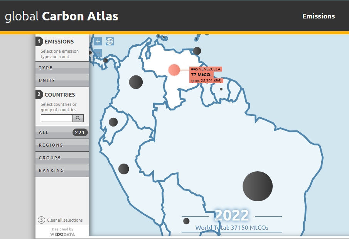Image resolution: width=349 pixels, height=239 pixels.
Task: Select Peru's emissions bubble
Action: tap(124, 169)
